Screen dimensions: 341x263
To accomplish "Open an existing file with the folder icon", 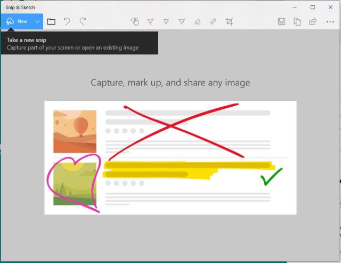I will (x=51, y=21).
